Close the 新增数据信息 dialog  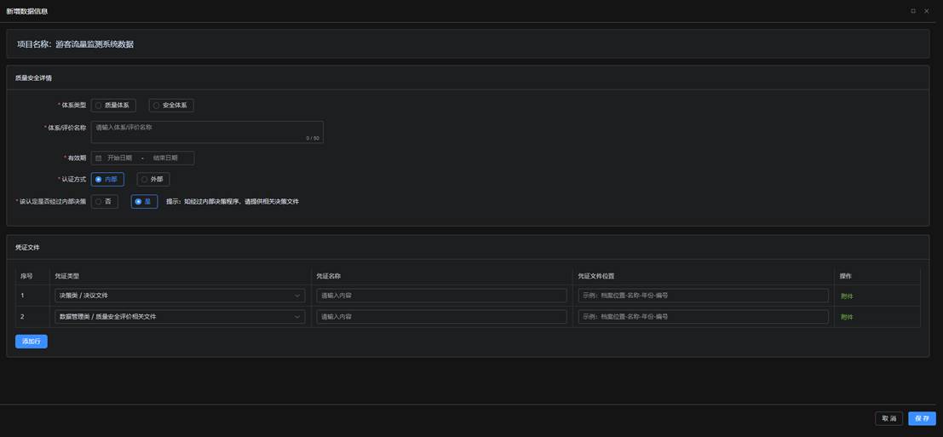click(927, 11)
